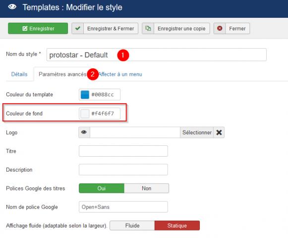Click the red number 2 marker

click(x=93, y=74)
